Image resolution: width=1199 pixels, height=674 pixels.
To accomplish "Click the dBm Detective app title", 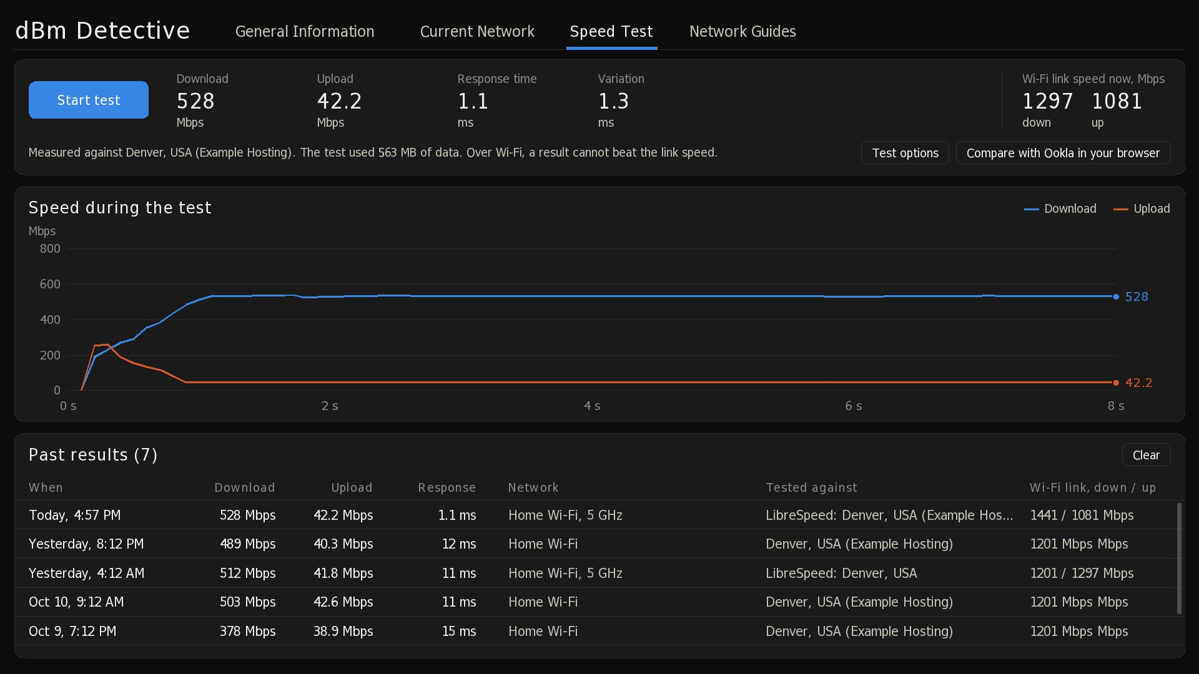I will (x=102, y=31).
